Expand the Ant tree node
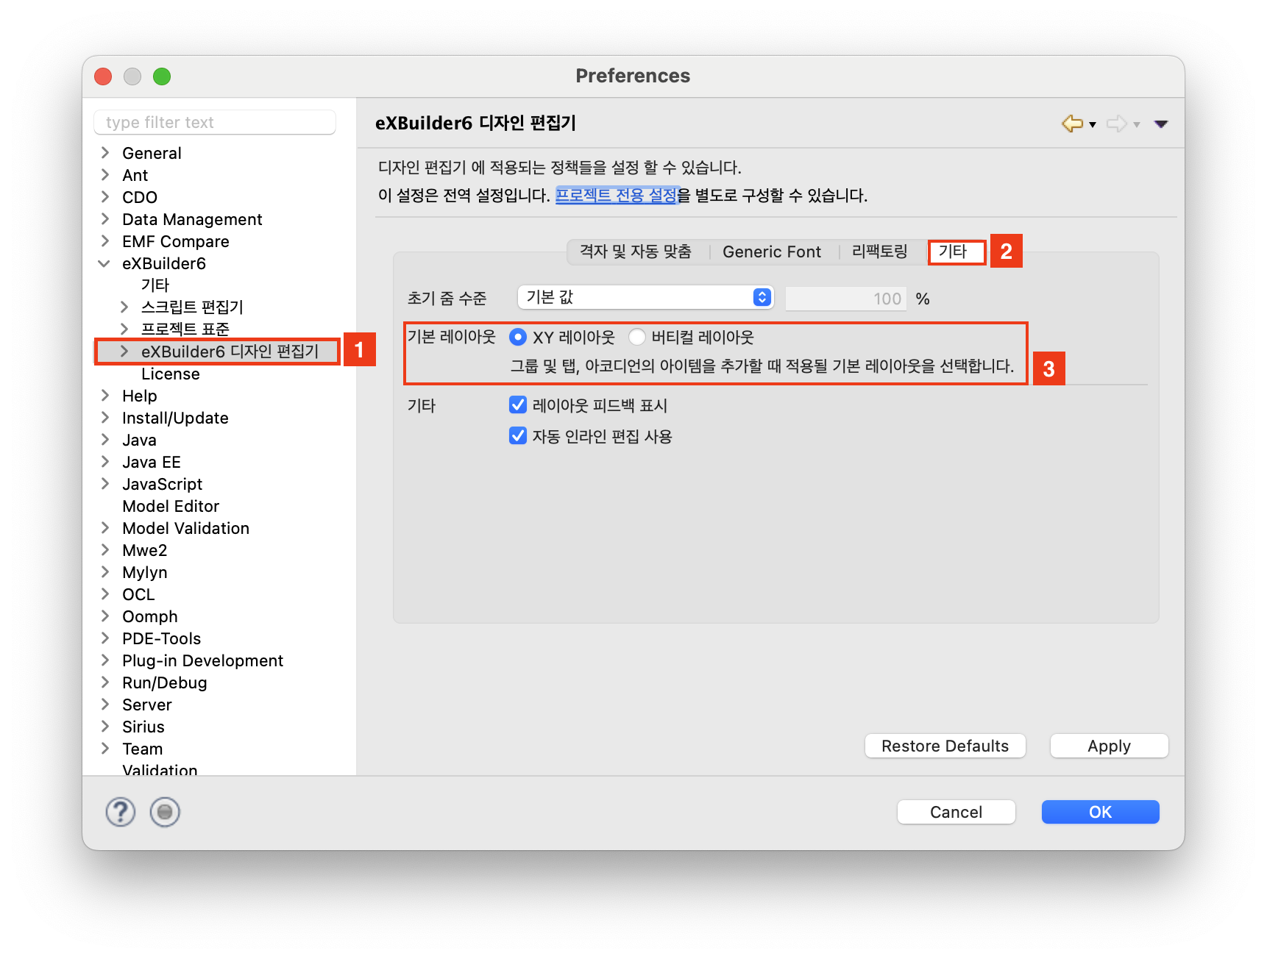This screenshot has height=959, width=1267. pos(105,174)
